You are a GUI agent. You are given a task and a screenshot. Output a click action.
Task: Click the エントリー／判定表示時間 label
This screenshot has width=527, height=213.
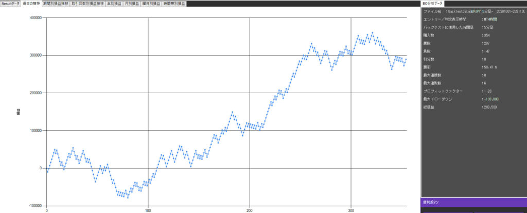pos(445,20)
